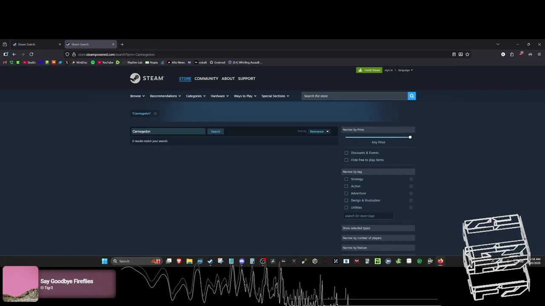Click the sign in link

pos(388,70)
